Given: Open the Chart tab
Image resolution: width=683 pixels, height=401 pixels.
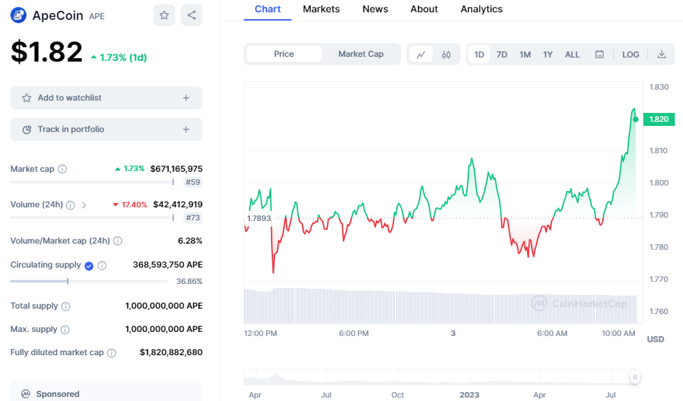Looking at the screenshot, I should point(268,9).
